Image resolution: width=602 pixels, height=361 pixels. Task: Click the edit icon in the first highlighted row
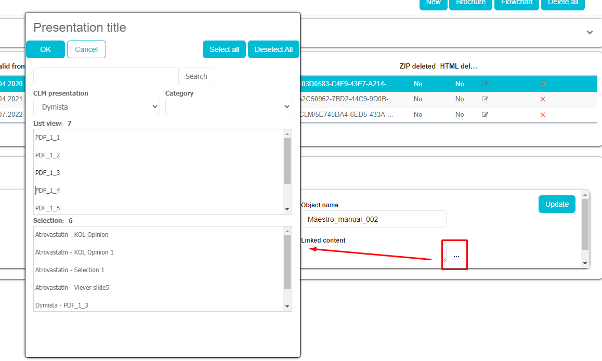pyautogui.click(x=485, y=84)
